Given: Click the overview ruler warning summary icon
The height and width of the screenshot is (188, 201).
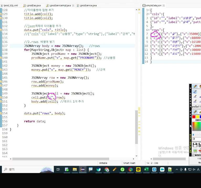Looking at the screenshot, I should coord(139,9).
